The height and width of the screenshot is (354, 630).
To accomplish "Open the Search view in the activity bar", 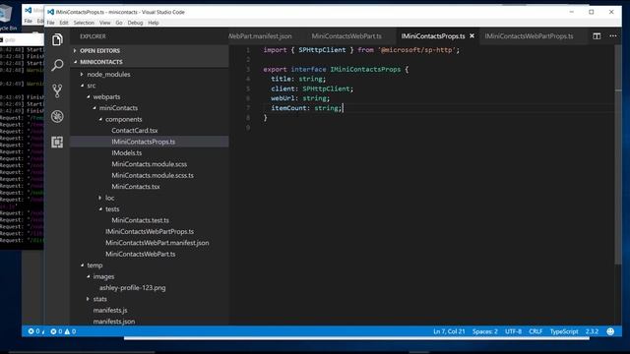I will click(x=57, y=65).
